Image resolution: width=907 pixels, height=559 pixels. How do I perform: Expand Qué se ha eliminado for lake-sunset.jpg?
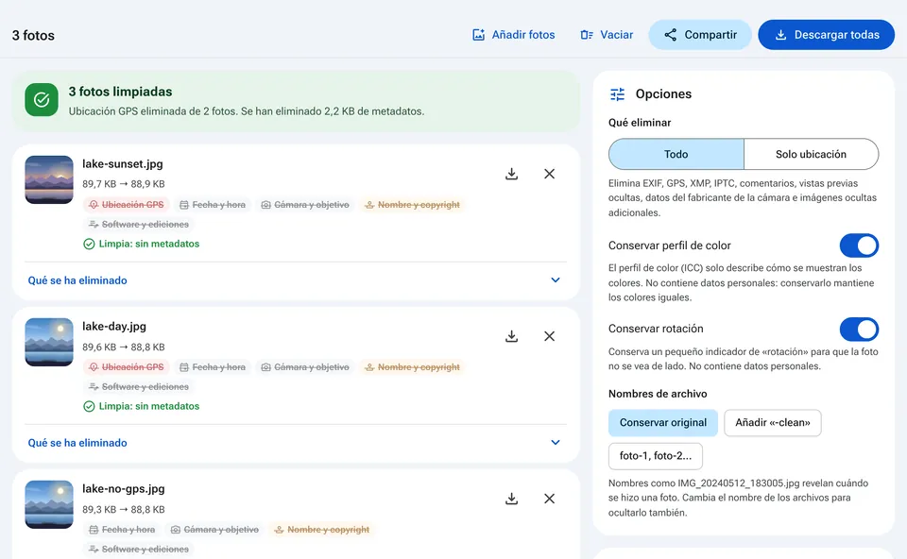coord(295,280)
